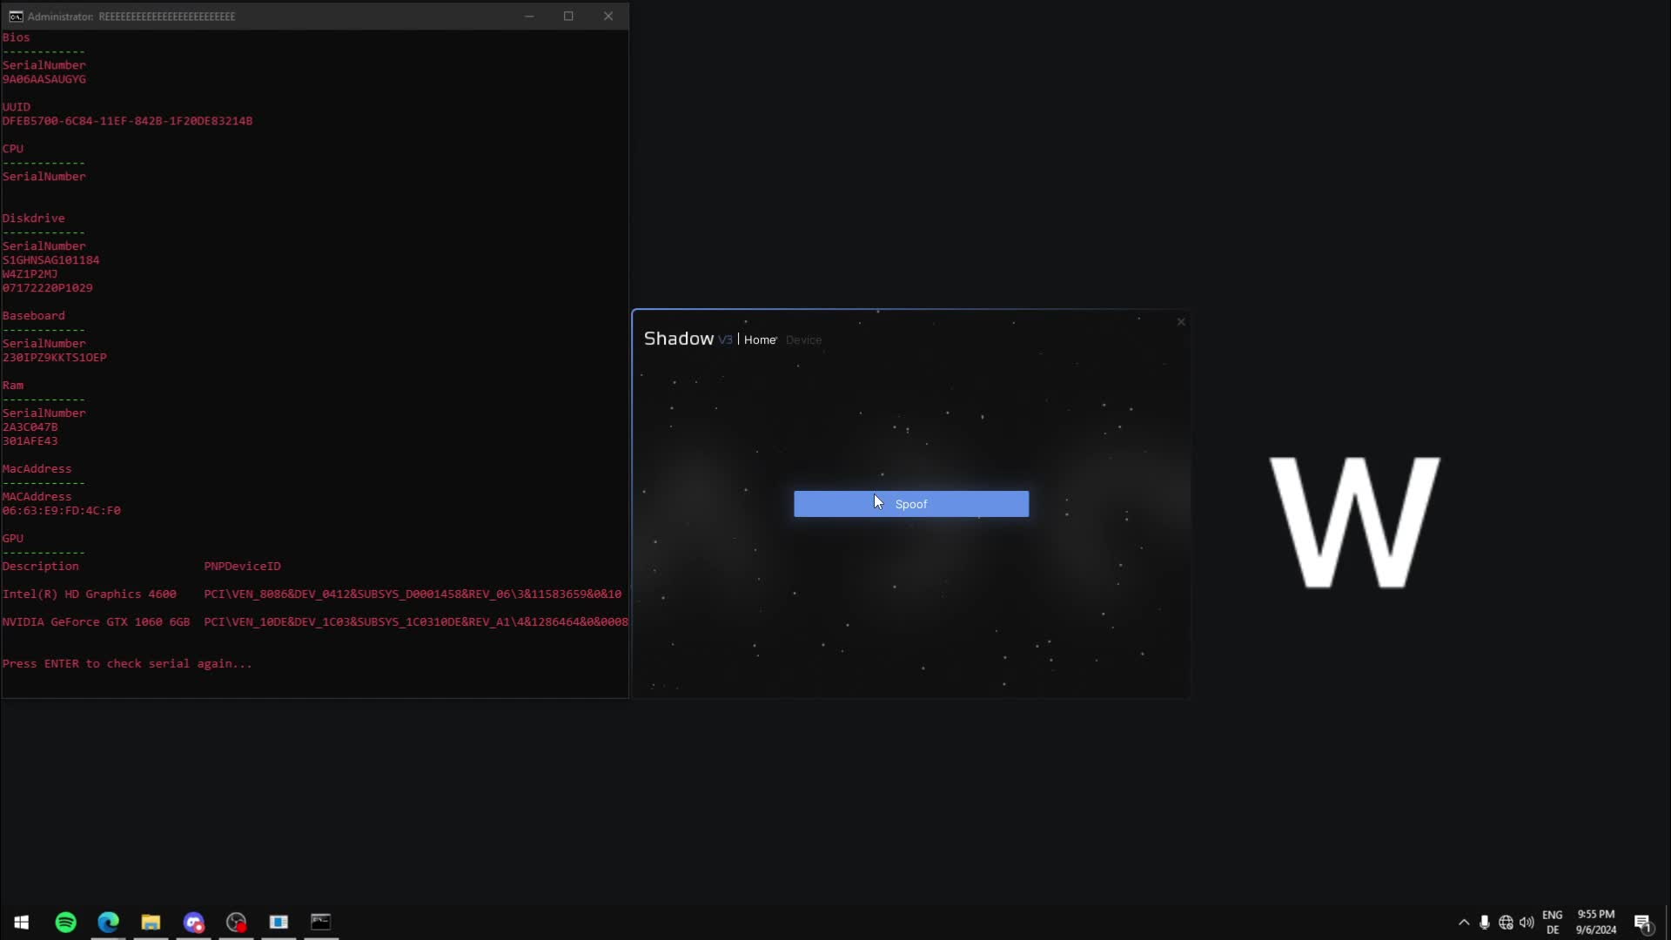Click the blue Spoof button
The image size is (1671, 940).
[x=910, y=504]
